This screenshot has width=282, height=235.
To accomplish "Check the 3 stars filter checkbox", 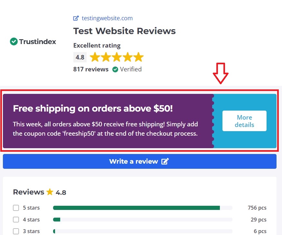I will point(16,231).
